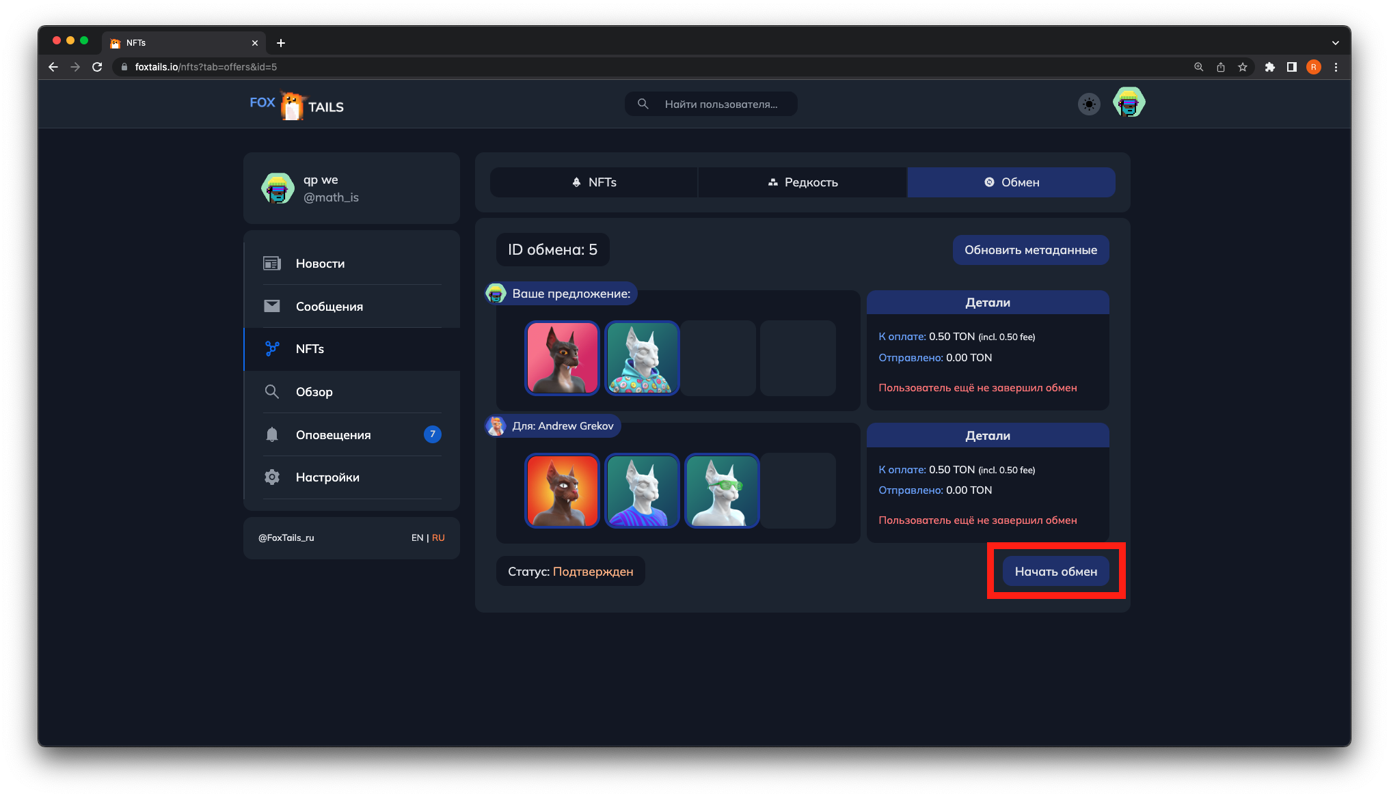Switch to the NFTs tab at the top
This screenshot has height=797, width=1389.
pyautogui.click(x=594, y=182)
